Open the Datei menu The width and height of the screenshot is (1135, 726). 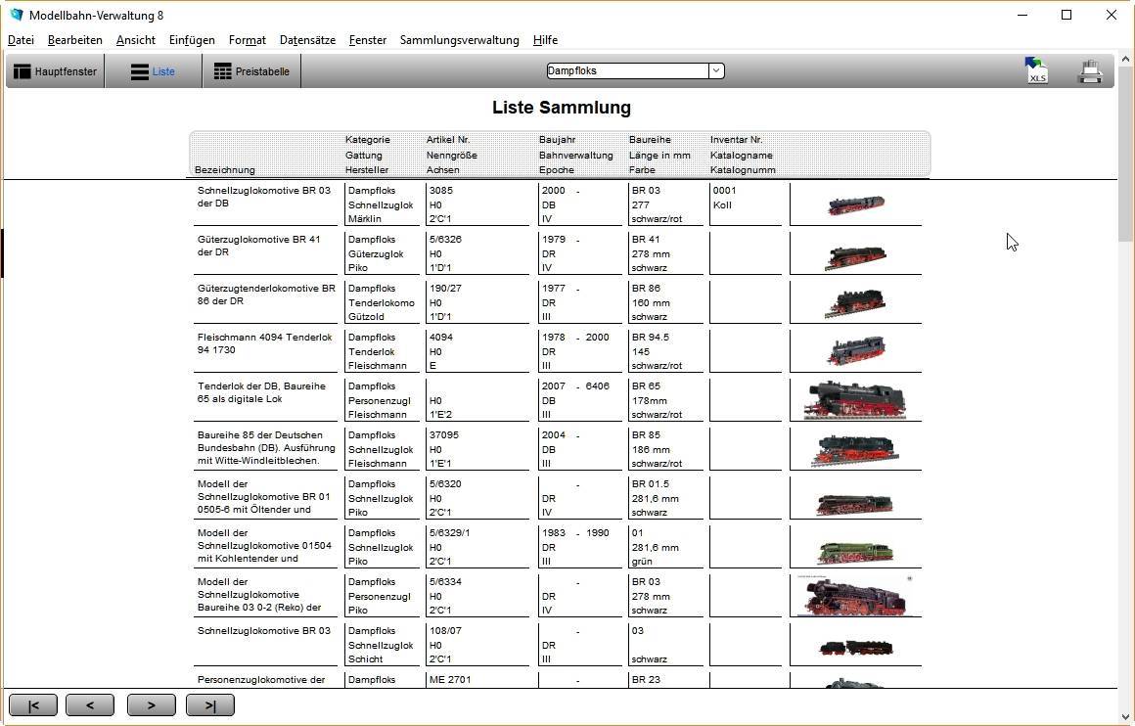tap(21, 40)
